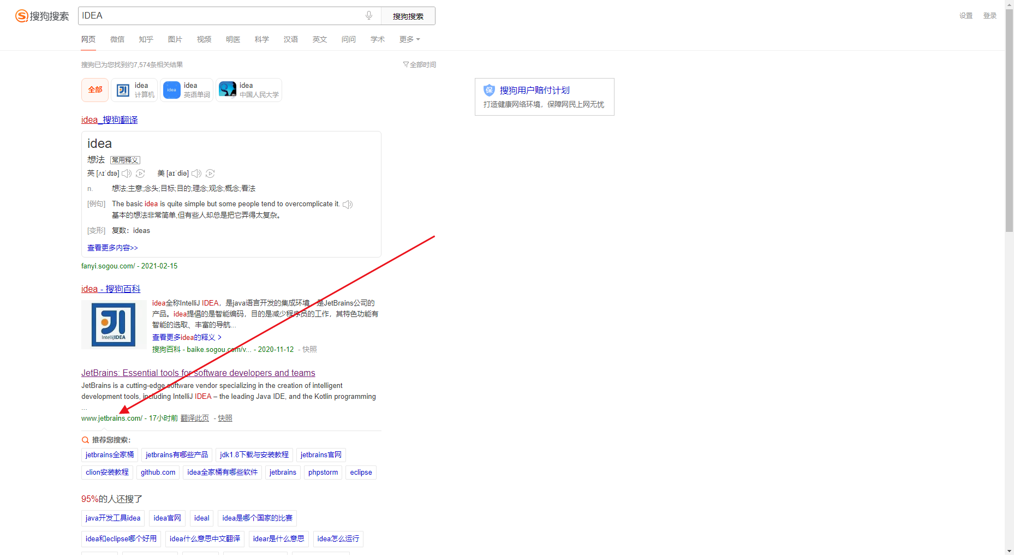Expand 查看更多idea的释义 link
This screenshot has width=1014, height=556.
(187, 338)
